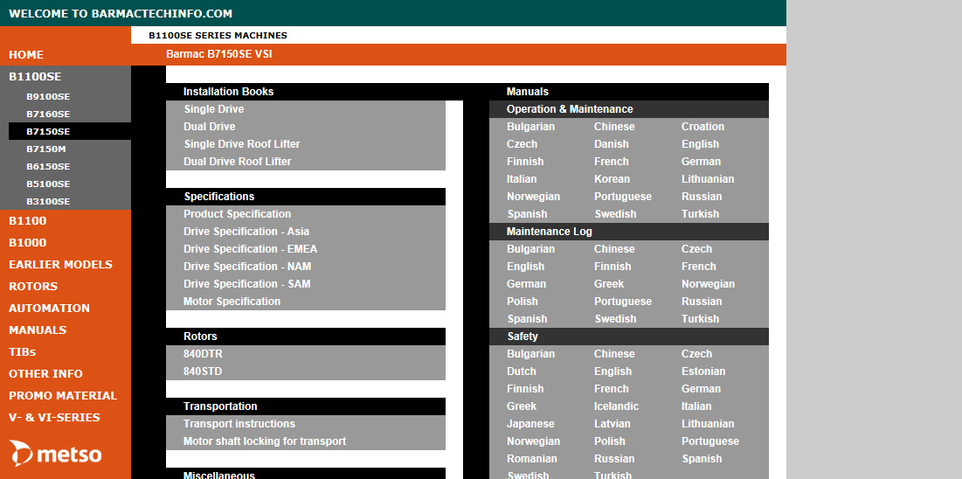Open the OTHER INFO section
The height and width of the screenshot is (479, 962).
(45, 373)
